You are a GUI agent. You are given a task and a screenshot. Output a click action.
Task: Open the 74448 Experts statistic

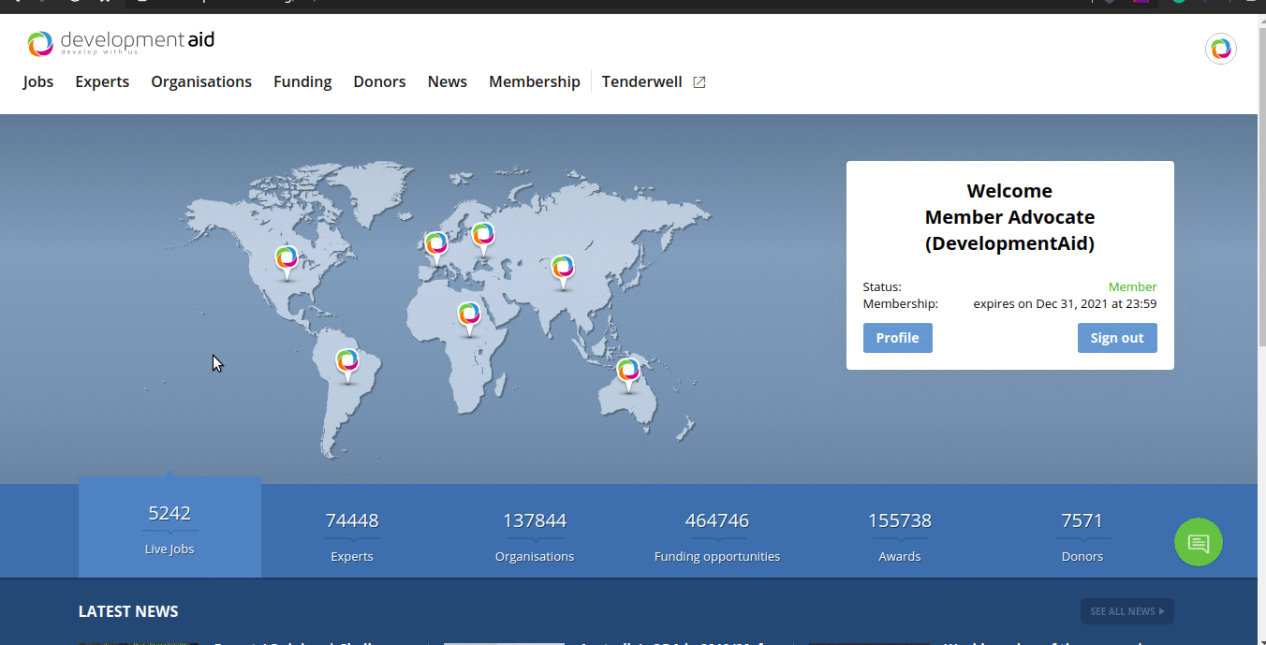coord(352,535)
